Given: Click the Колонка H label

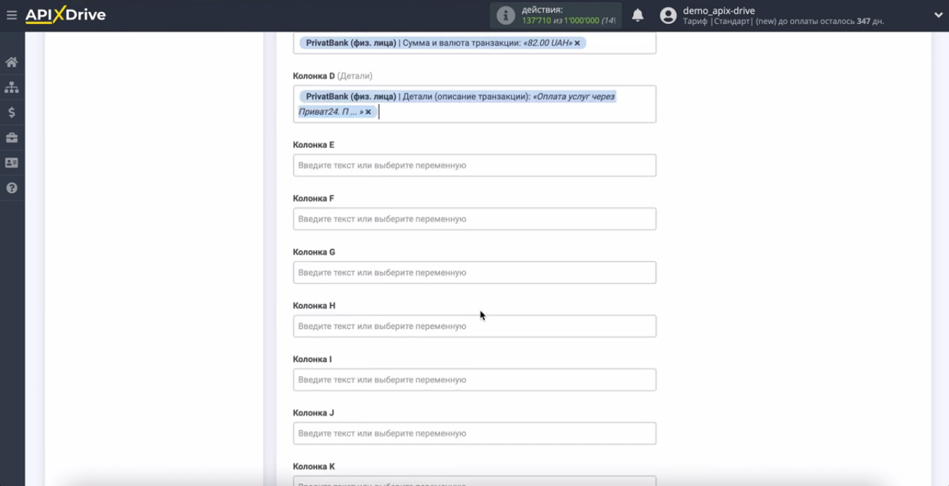Looking at the screenshot, I should coord(314,306).
